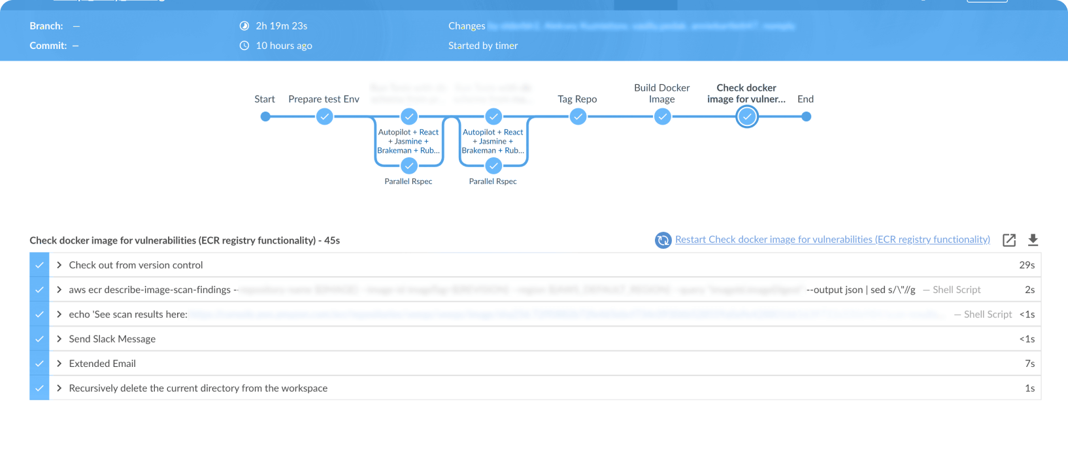Select the first Parallel Rspec node

point(409,166)
